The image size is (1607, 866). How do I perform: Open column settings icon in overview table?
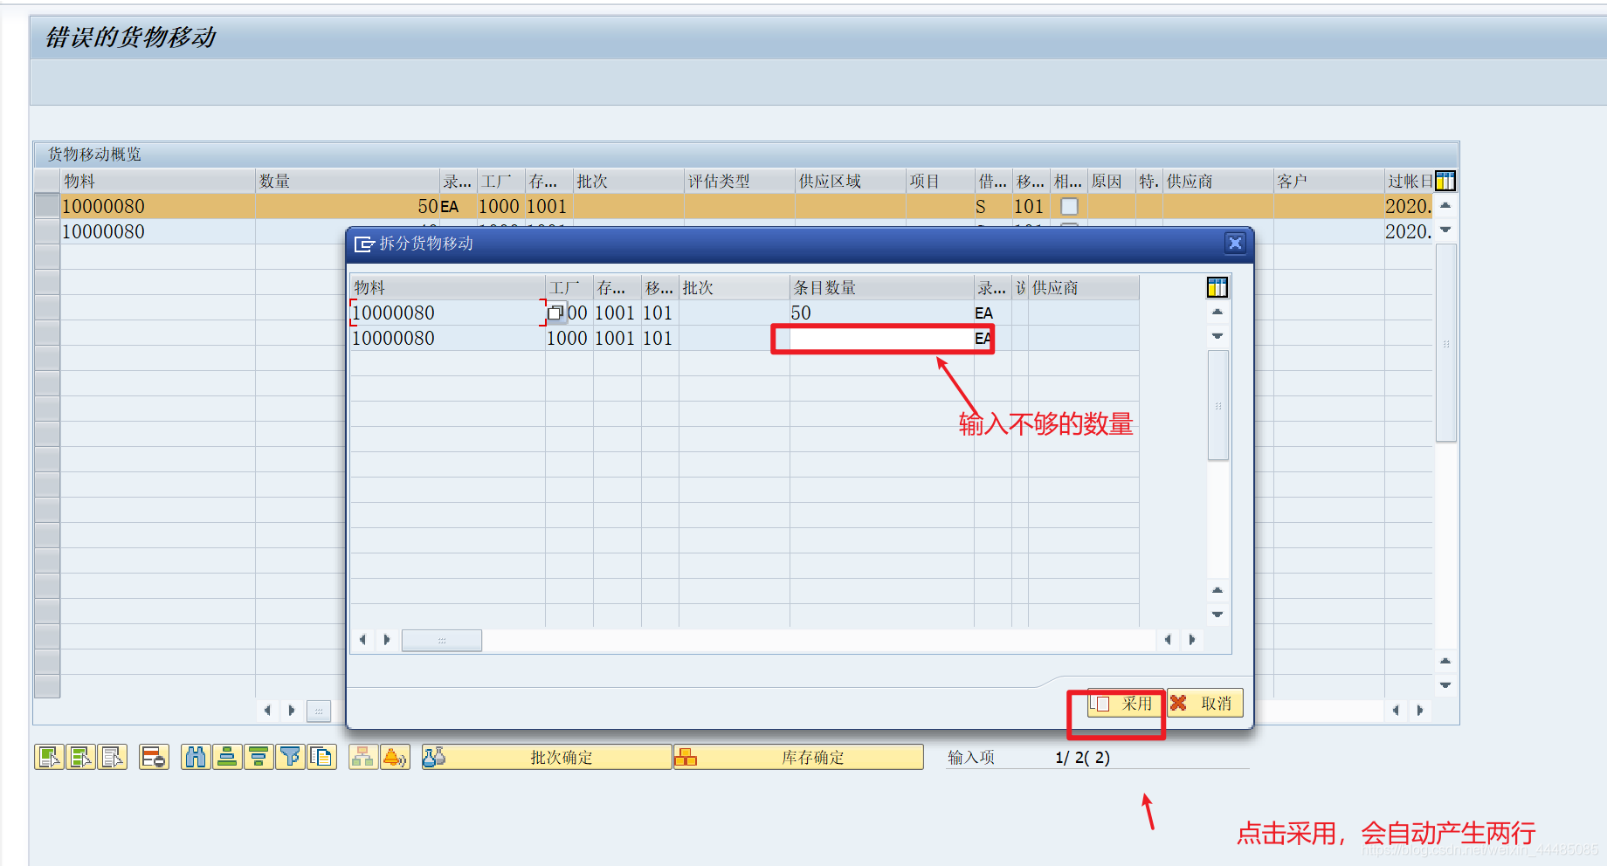[x=1445, y=181]
